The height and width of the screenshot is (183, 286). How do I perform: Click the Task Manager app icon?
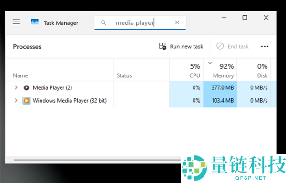(35, 22)
